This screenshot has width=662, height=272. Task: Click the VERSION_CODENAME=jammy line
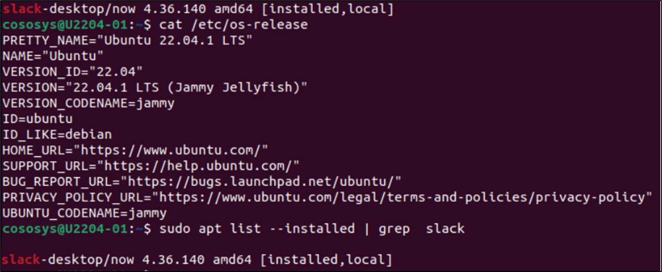[88, 103]
